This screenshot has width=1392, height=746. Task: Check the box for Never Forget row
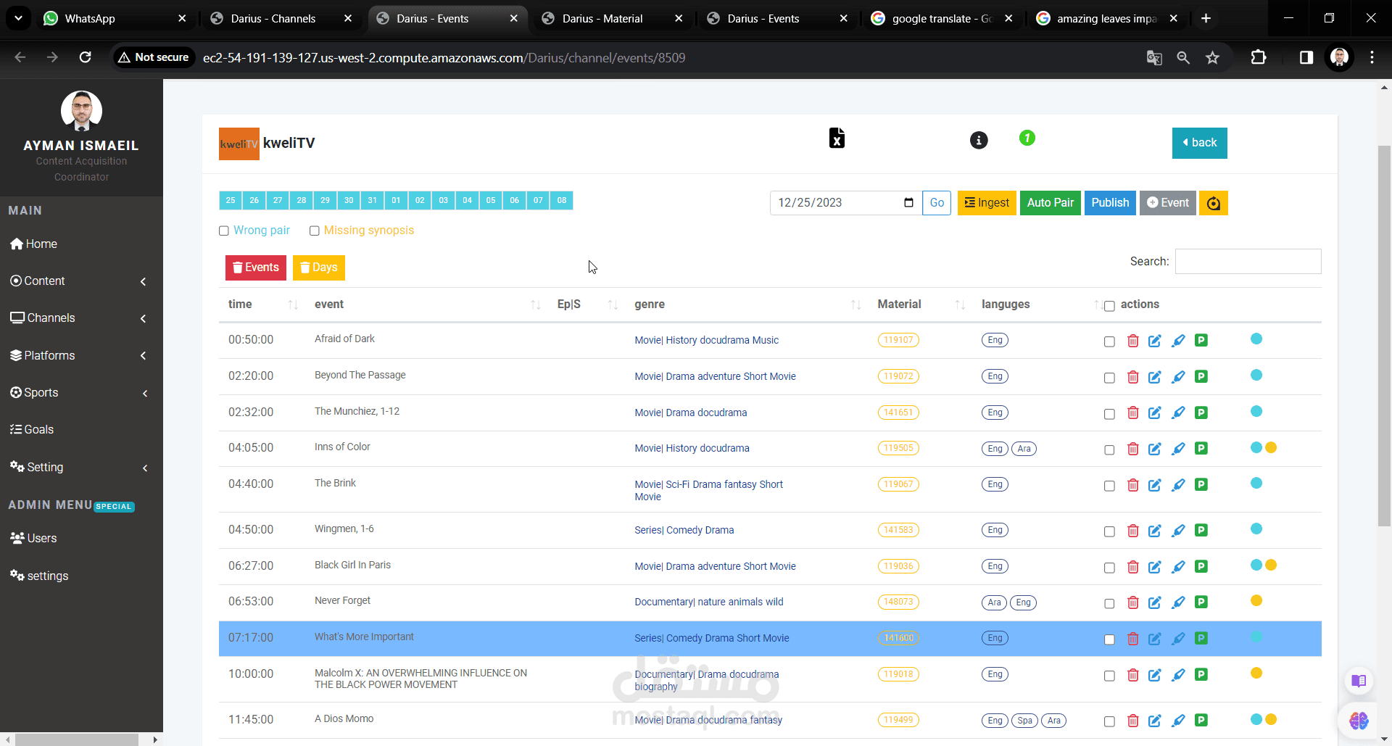(x=1109, y=603)
